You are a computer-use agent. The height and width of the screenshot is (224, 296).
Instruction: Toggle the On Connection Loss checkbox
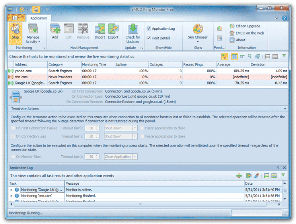(x=13, y=136)
